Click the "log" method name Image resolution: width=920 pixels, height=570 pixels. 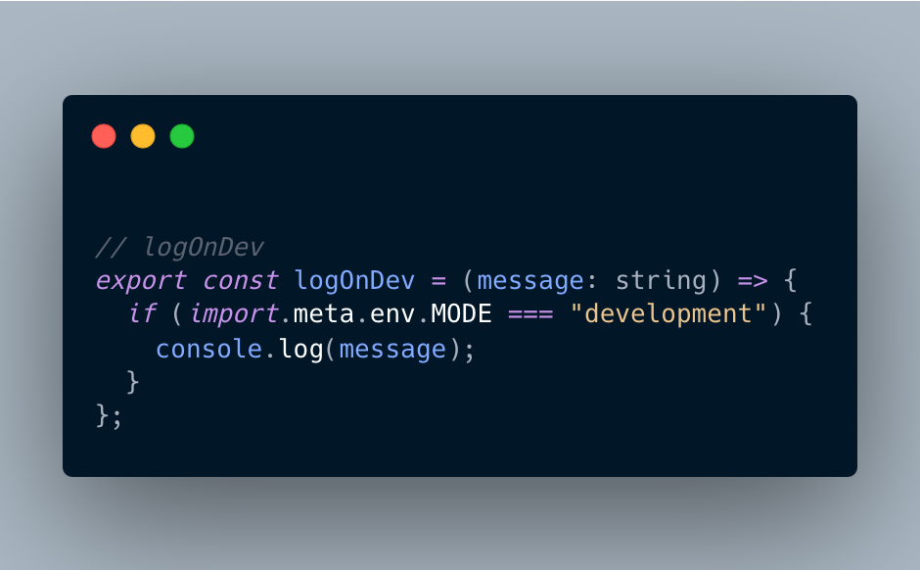(301, 350)
